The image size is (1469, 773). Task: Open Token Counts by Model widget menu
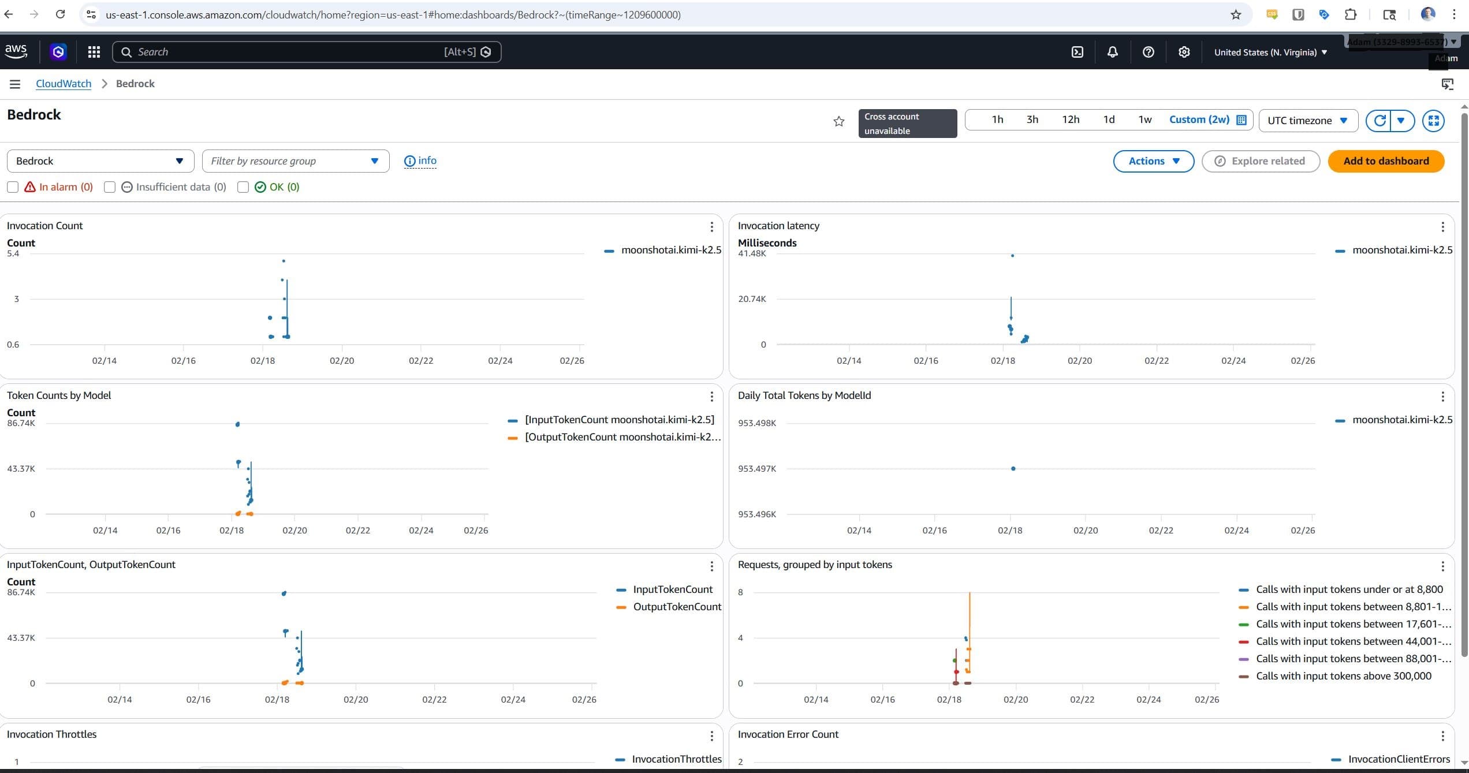711,397
